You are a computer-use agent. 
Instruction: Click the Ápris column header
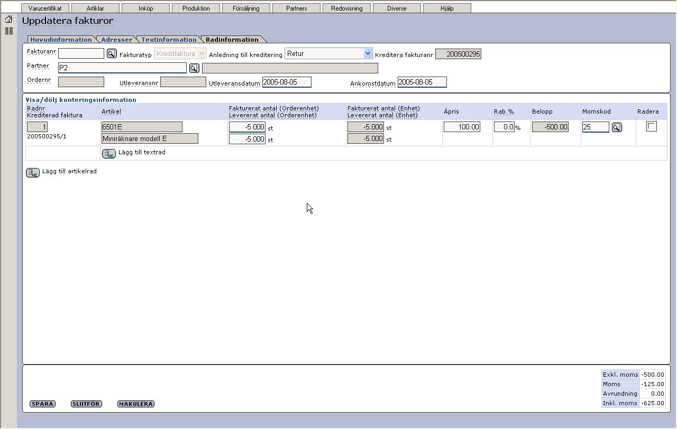[x=451, y=111]
